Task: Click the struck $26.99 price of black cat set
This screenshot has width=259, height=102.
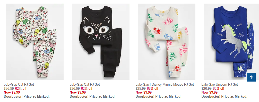Action: coord(75,88)
